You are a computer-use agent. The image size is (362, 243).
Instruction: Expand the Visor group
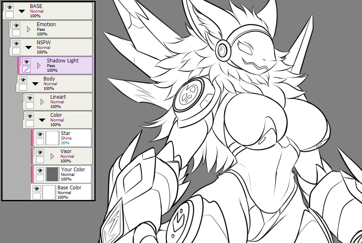tap(52, 157)
